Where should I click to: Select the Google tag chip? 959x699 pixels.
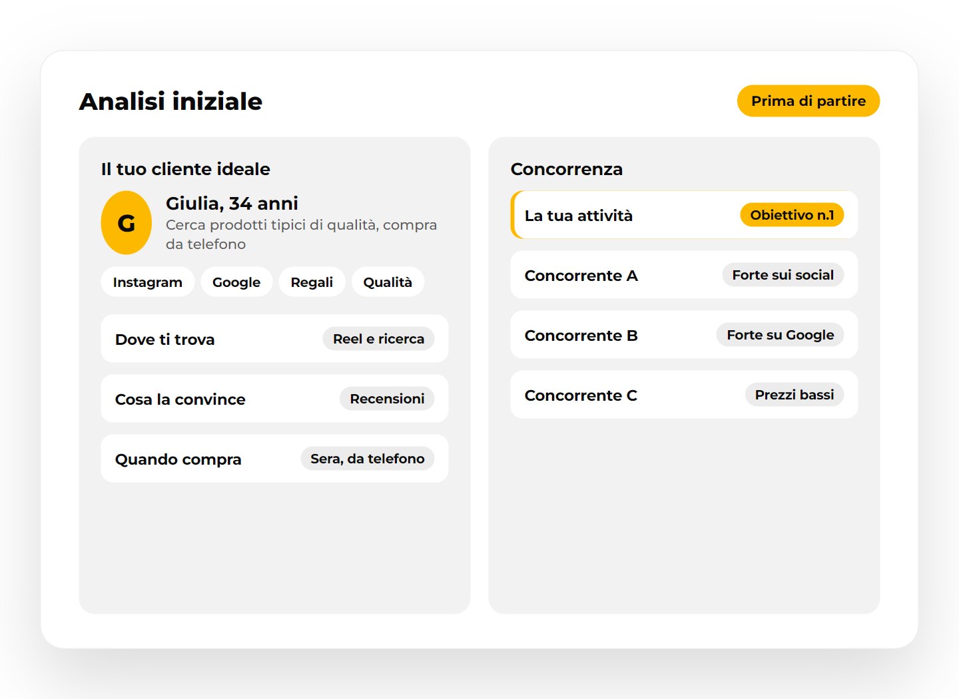coord(236,282)
